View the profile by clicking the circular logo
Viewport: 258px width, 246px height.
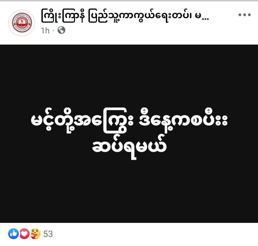[x=22, y=23]
